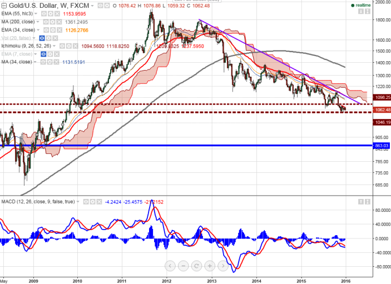The image size is (391, 284).
Task: Click the green realtime status indicator
Action: [x=360, y=5]
